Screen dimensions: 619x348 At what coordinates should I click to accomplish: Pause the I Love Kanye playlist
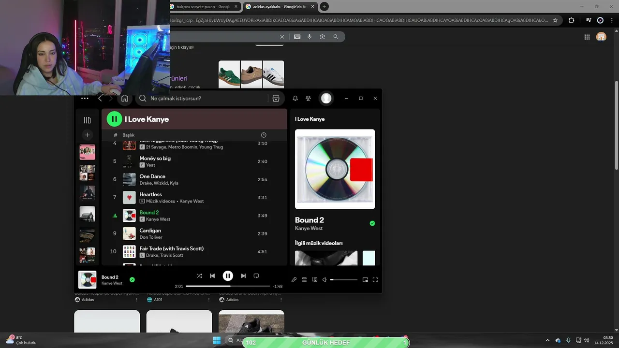tap(114, 119)
